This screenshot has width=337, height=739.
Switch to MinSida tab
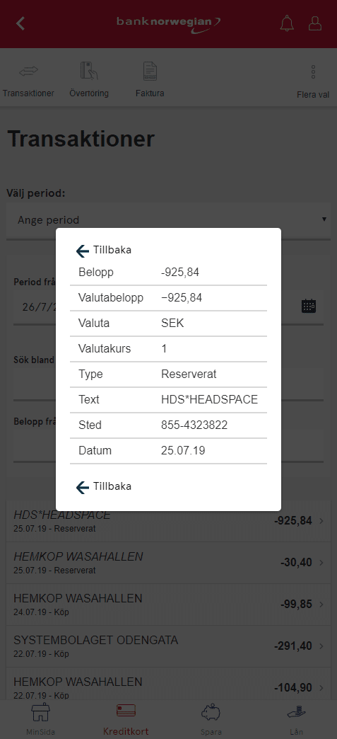point(40,720)
